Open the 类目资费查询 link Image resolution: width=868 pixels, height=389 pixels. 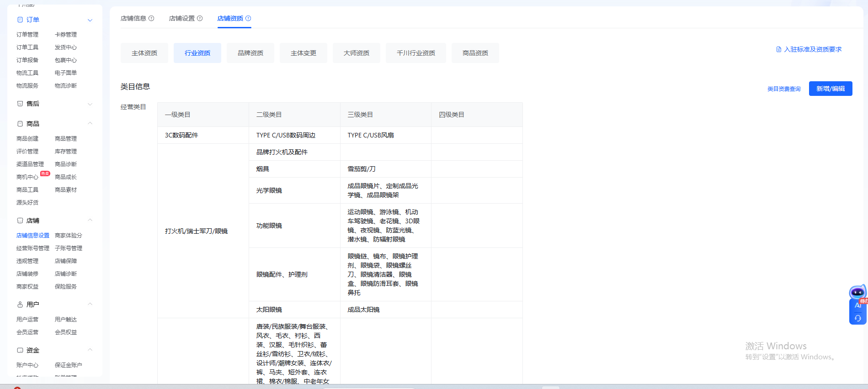(x=783, y=89)
